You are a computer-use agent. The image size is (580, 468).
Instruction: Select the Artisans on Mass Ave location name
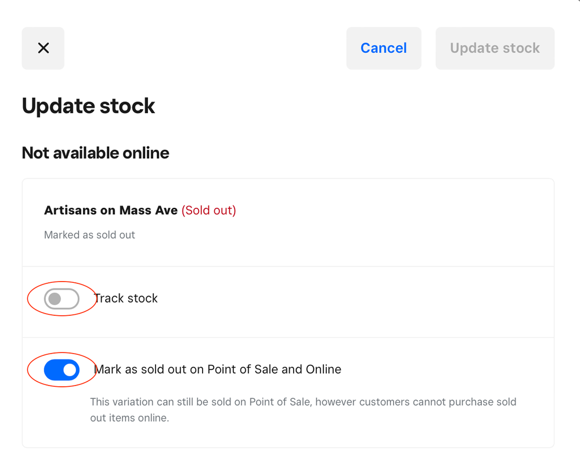[110, 210]
